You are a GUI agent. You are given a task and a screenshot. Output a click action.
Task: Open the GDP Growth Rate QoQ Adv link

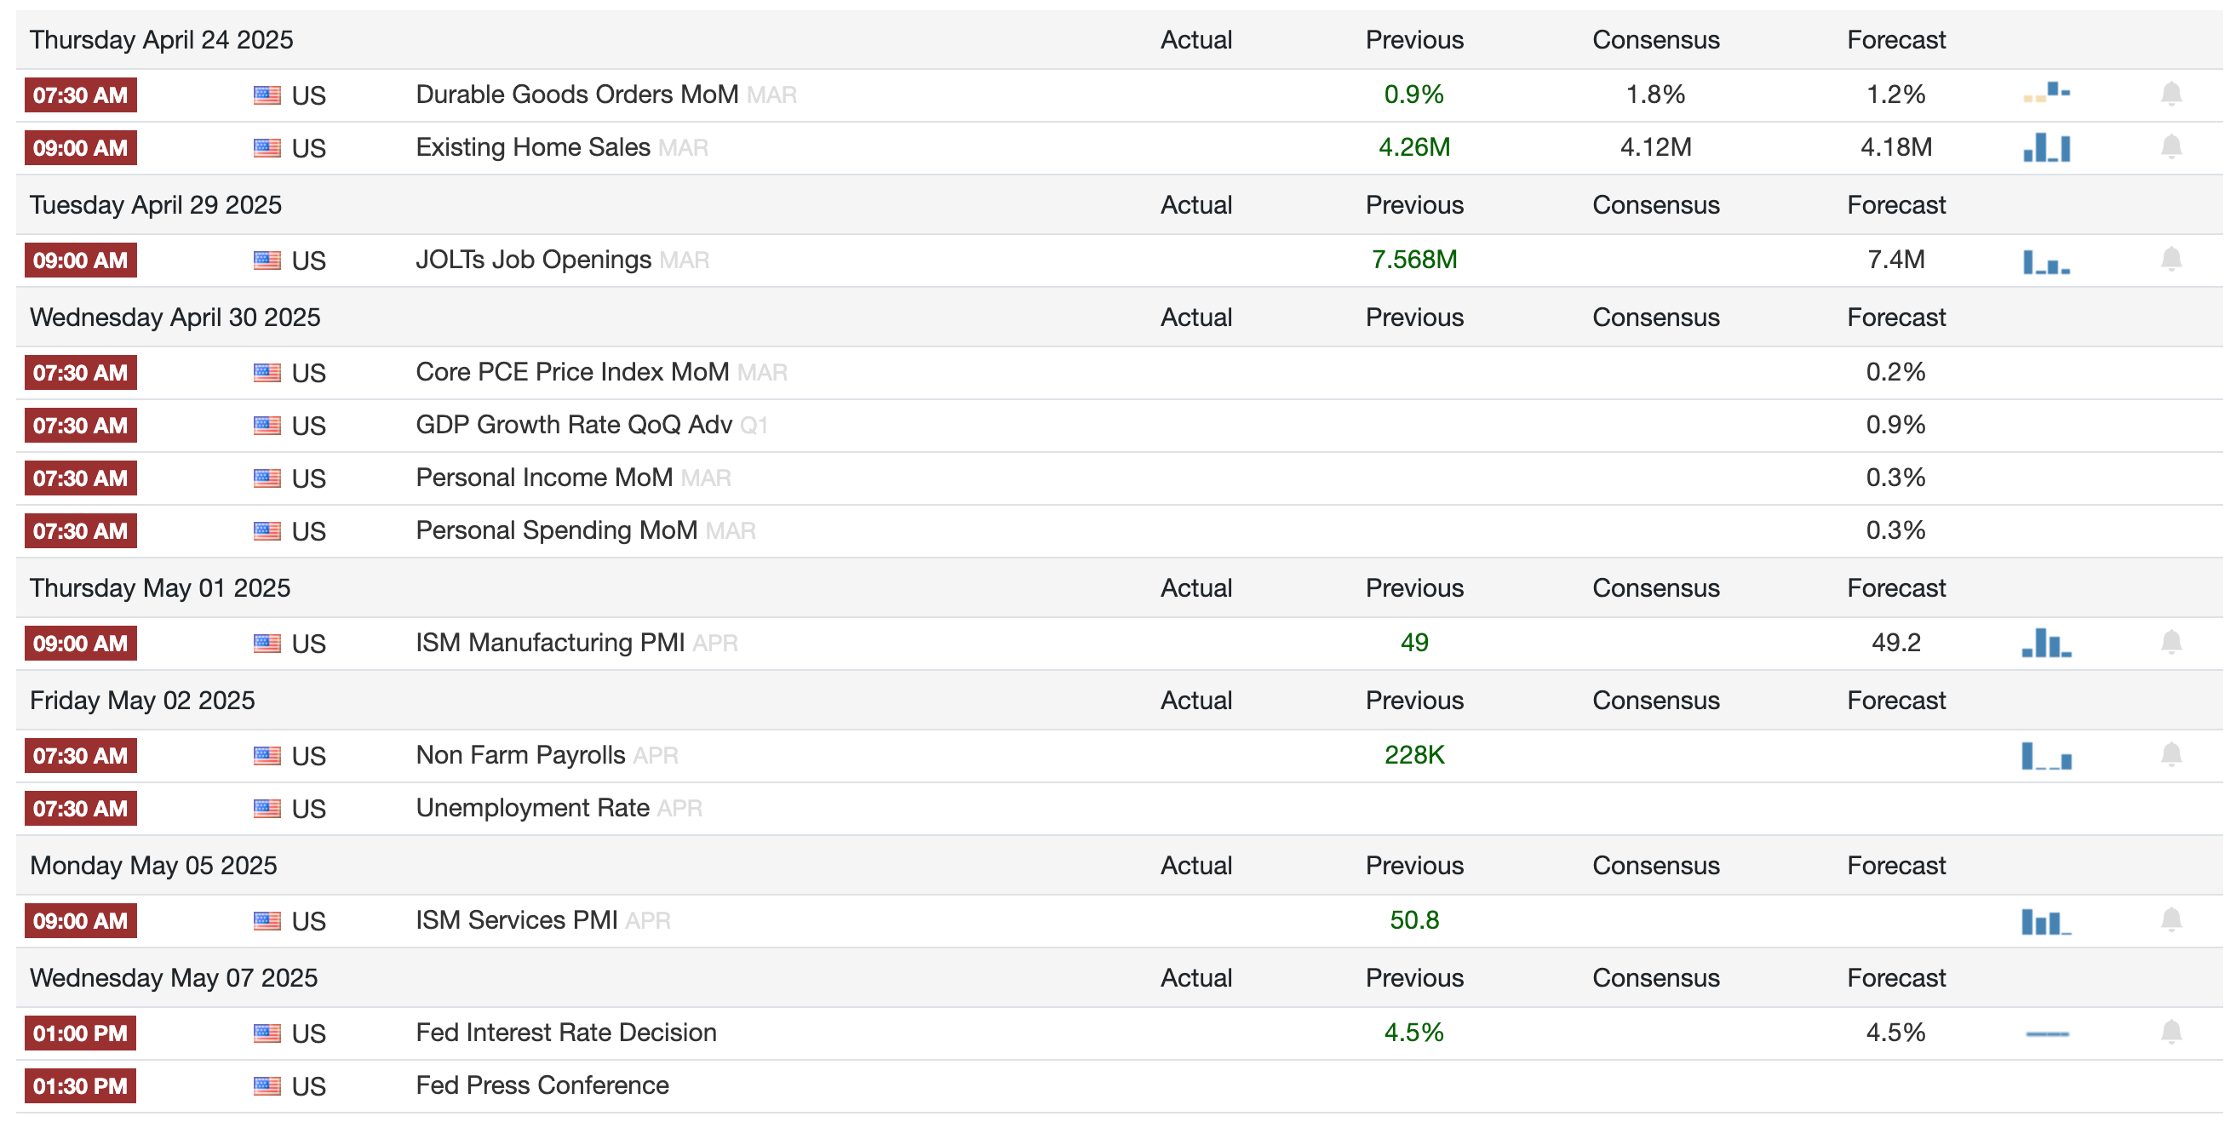click(573, 425)
